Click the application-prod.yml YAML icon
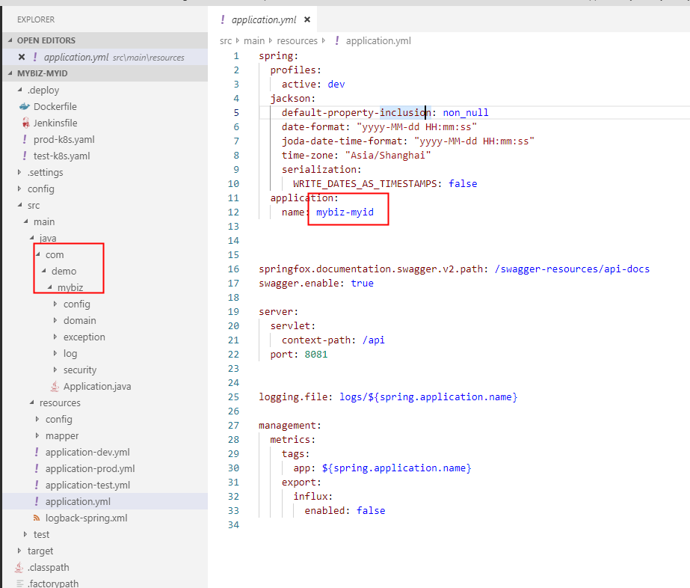The image size is (690, 588). (37, 468)
